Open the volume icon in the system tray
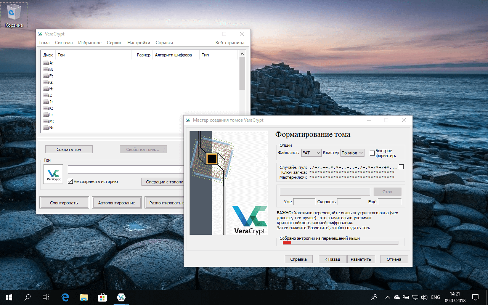488x305 pixels. [424, 297]
